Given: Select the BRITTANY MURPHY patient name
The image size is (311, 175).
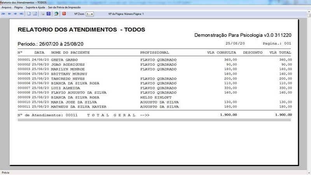Looking at the screenshot, I should click(69, 74).
